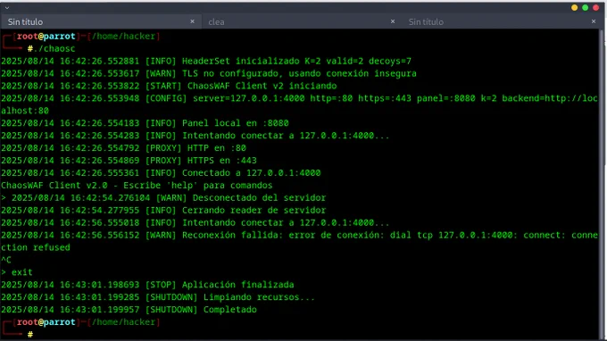Viewport: 607px width, 341px height.
Task: Click the 'ChaosWAF Client v2 iniciando' line
Action: [x=169, y=86]
